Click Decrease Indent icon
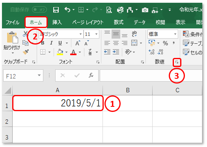207x147 pixels. pos(107,52)
